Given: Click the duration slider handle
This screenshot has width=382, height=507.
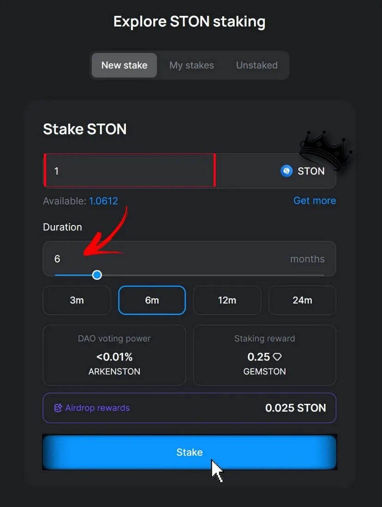Looking at the screenshot, I should click(x=97, y=275).
